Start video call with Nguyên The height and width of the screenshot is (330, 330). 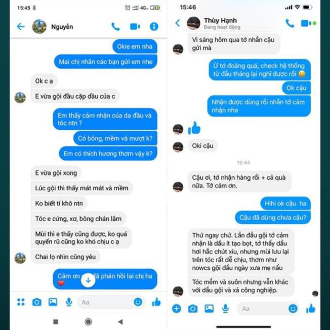135,27
